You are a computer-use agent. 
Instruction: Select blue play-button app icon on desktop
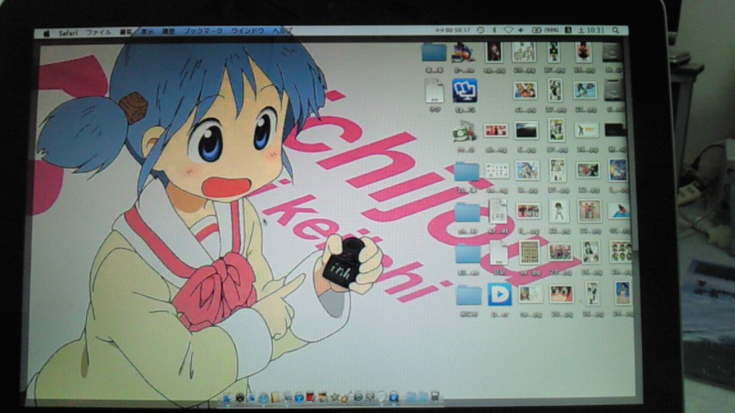click(499, 294)
